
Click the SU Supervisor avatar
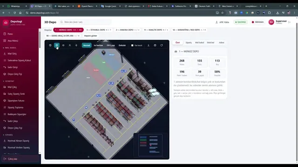[271, 22]
